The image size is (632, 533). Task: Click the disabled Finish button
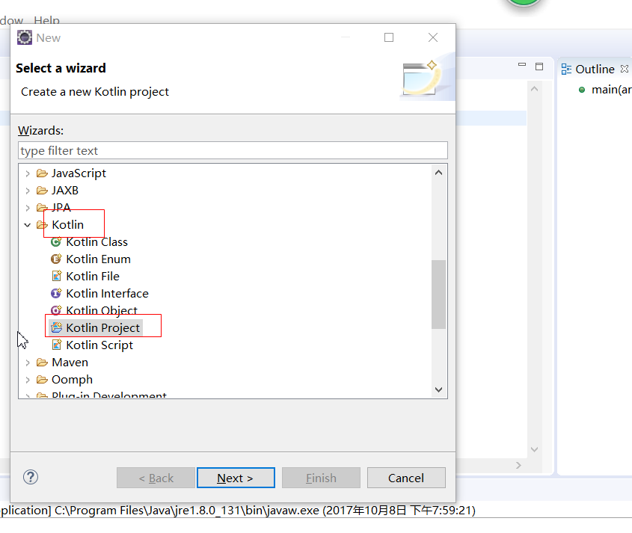(x=322, y=478)
